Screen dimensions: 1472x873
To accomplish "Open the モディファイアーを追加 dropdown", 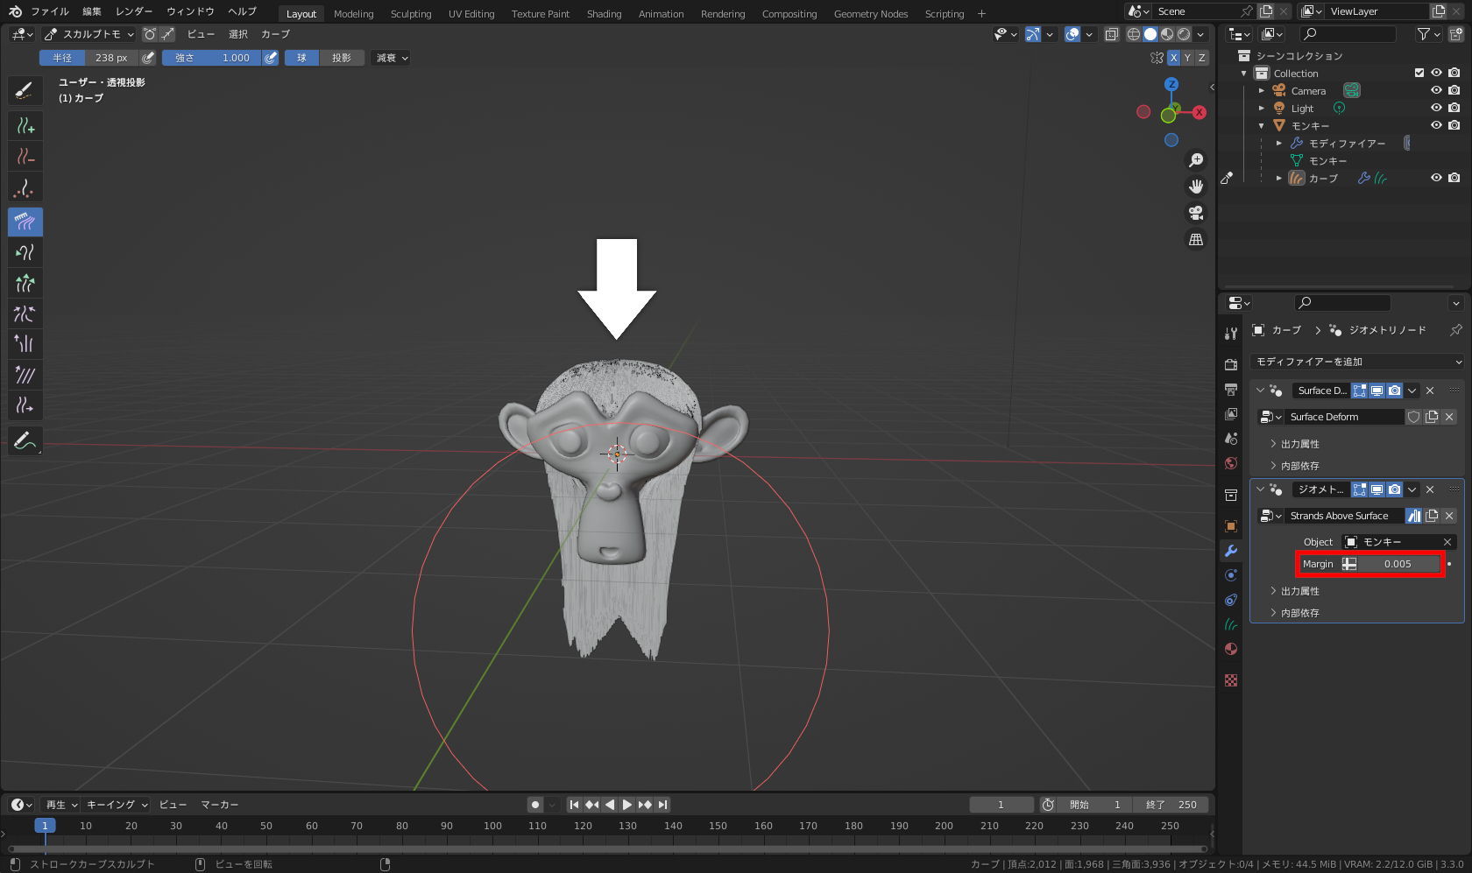I will pos(1357,362).
